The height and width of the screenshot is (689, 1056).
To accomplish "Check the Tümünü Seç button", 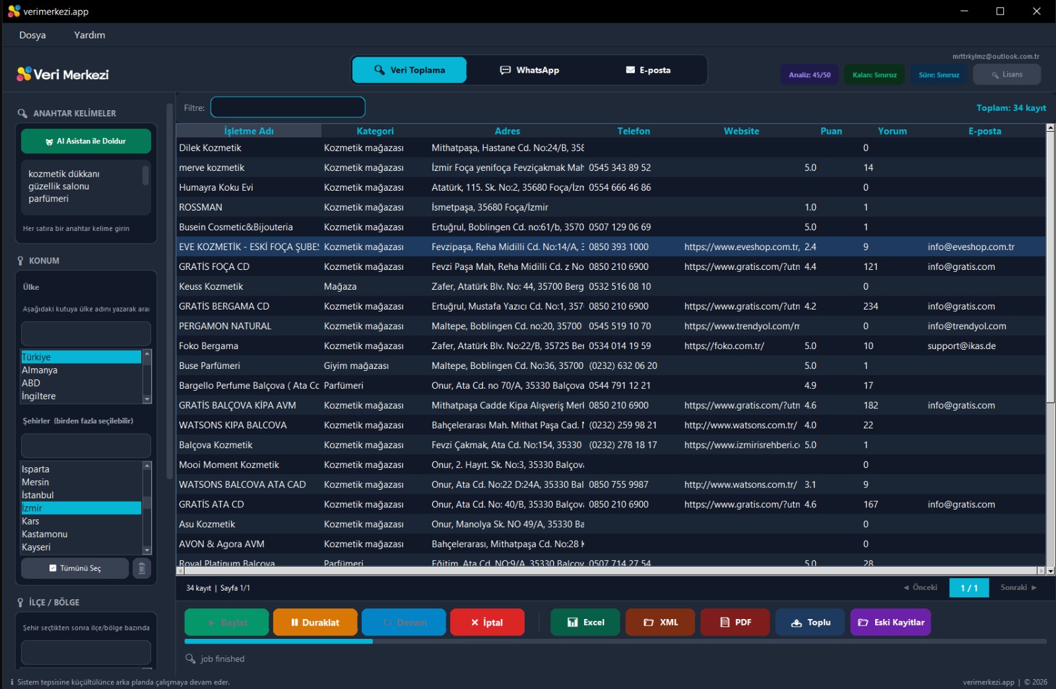I will point(75,568).
